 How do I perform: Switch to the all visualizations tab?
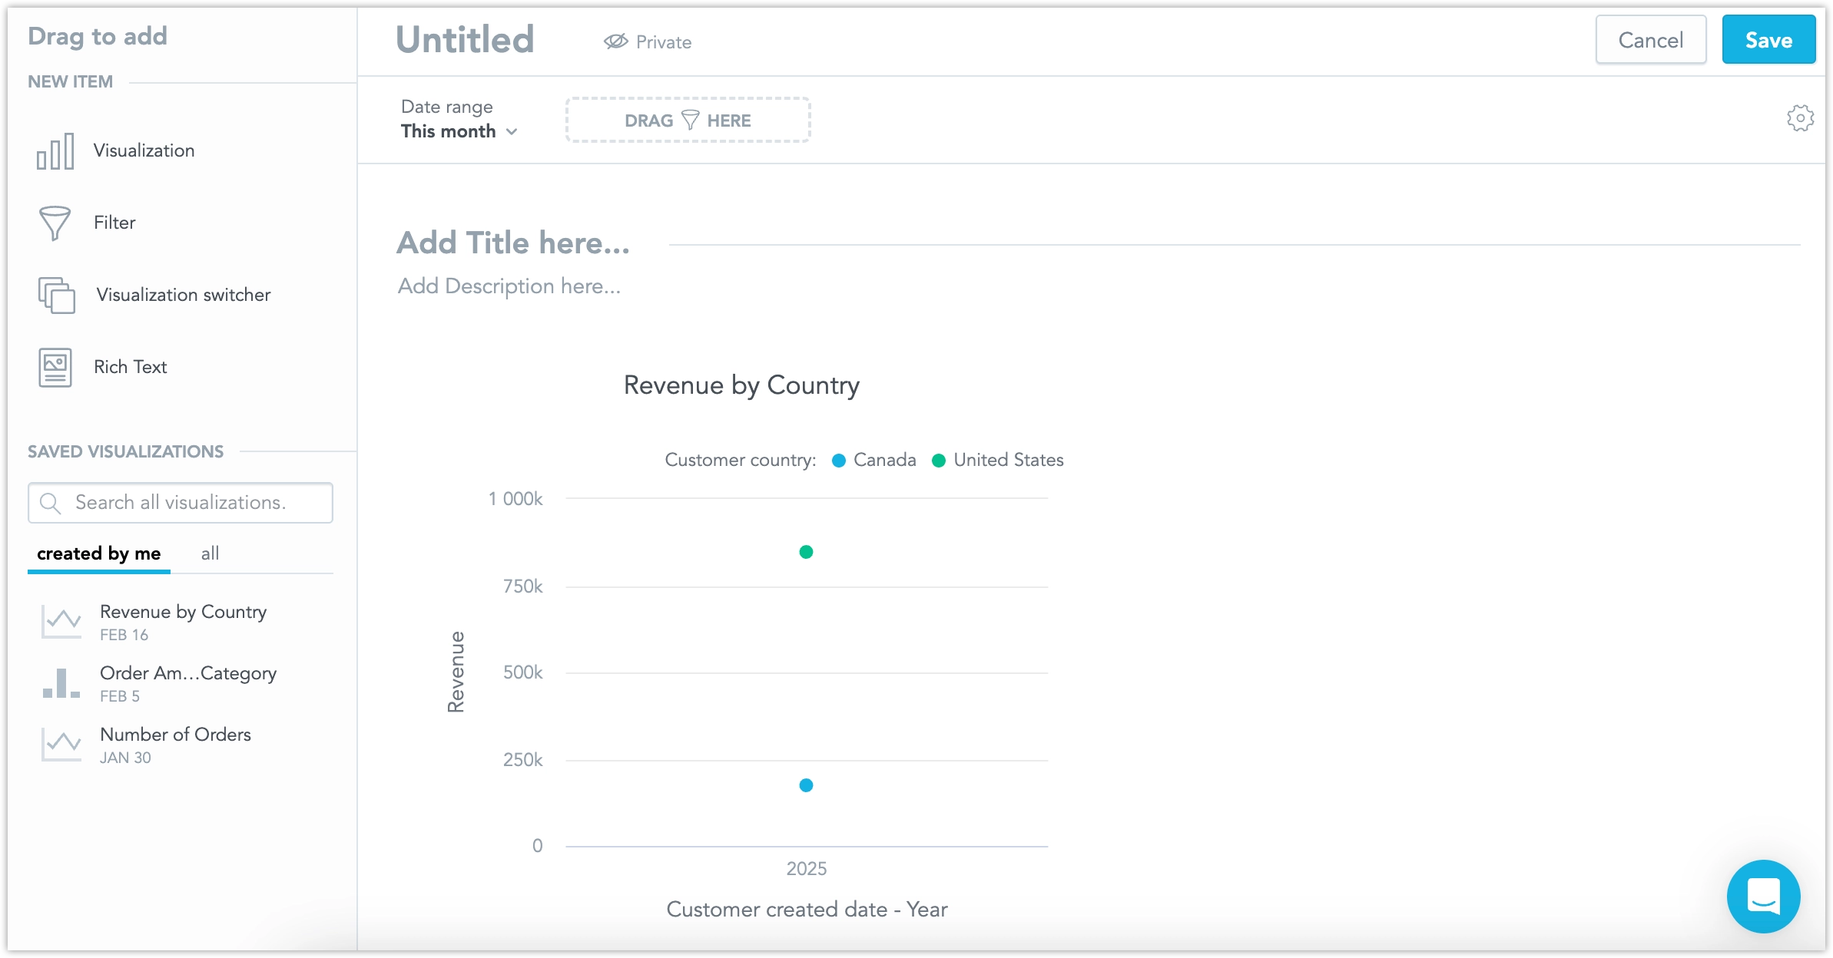click(210, 553)
